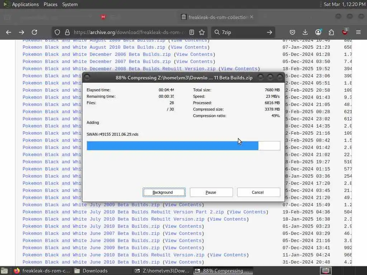View Contents of December 2007 Beta Builds
This screenshot has height=275, width=367.
click(195, 62)
